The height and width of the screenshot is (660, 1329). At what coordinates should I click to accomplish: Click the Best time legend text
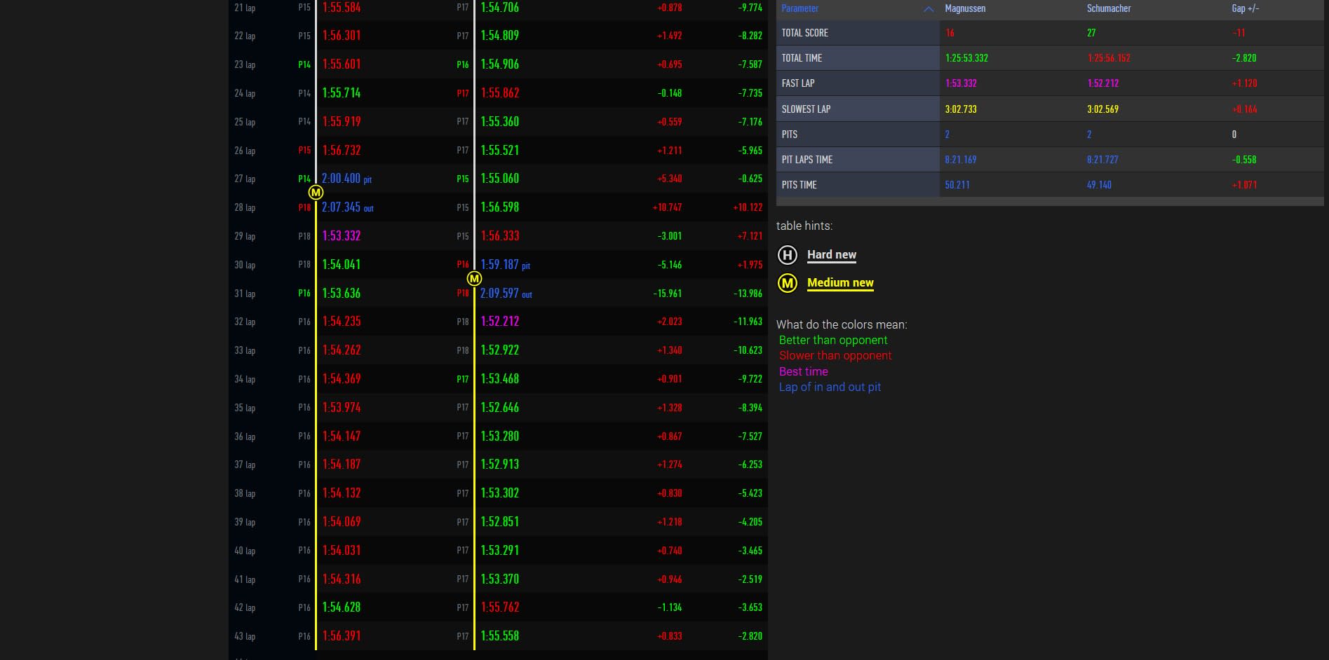pyautogui.click(x=804, y=371)
